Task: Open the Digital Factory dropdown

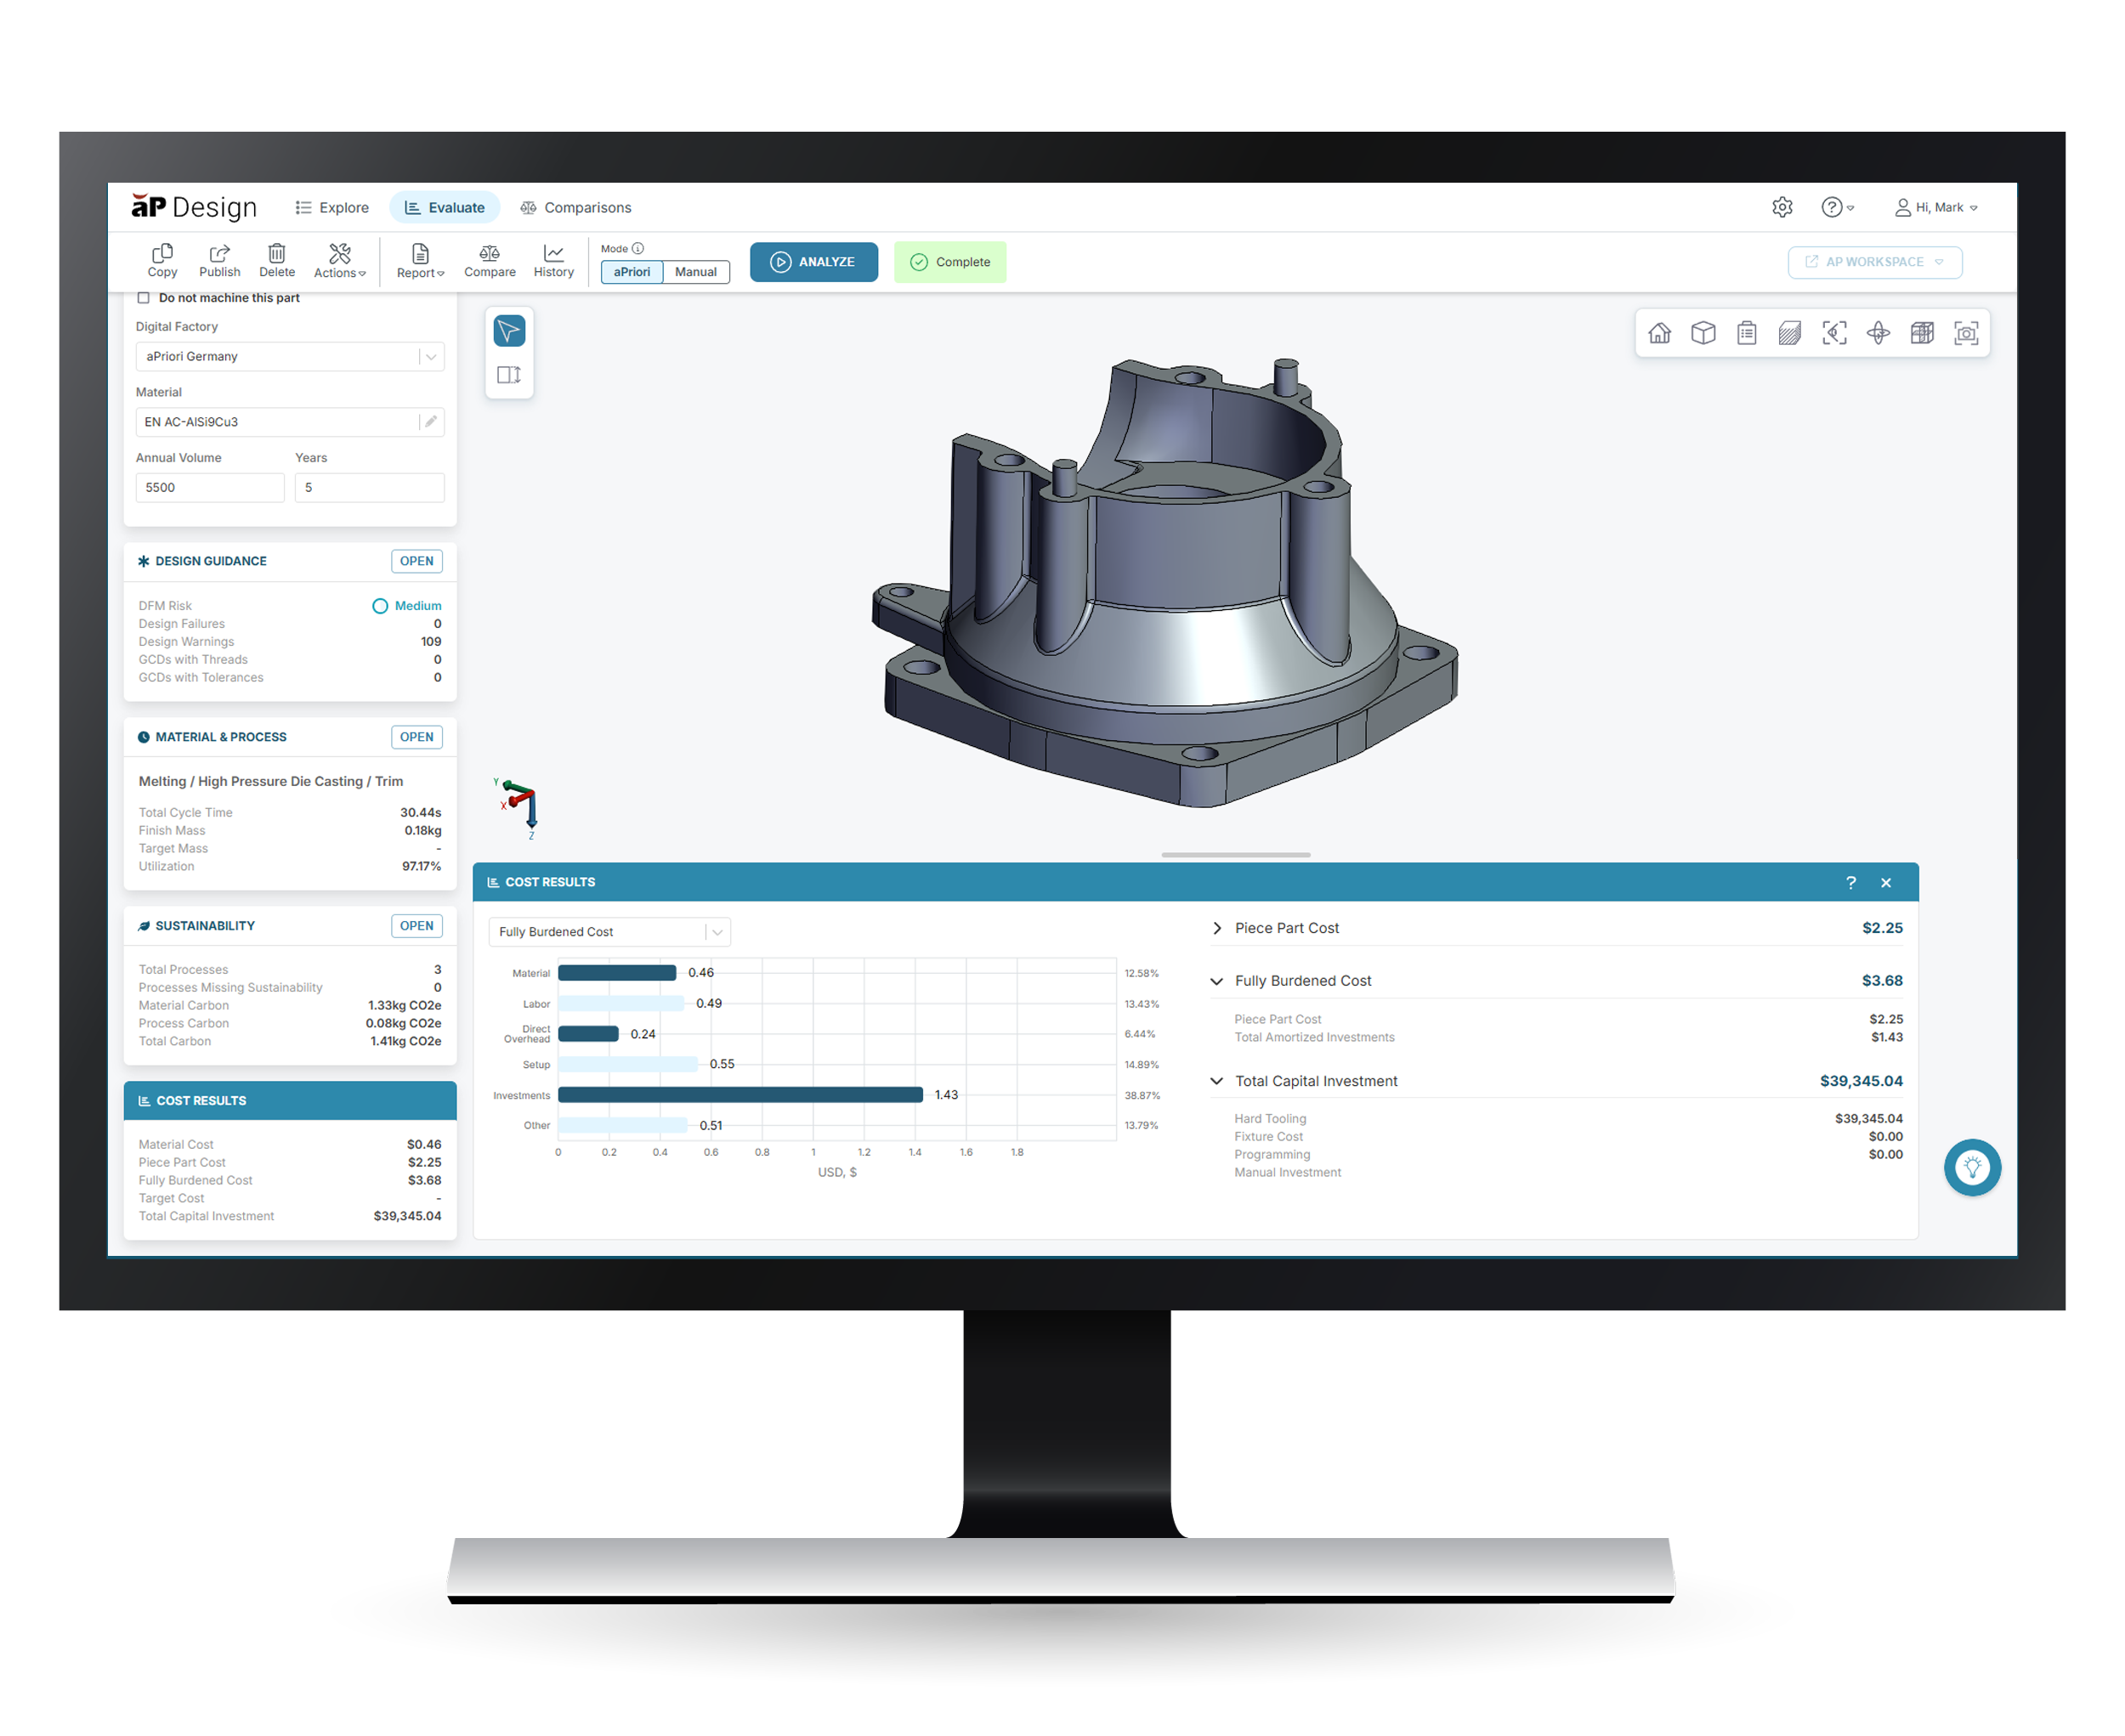Action: 289,356
